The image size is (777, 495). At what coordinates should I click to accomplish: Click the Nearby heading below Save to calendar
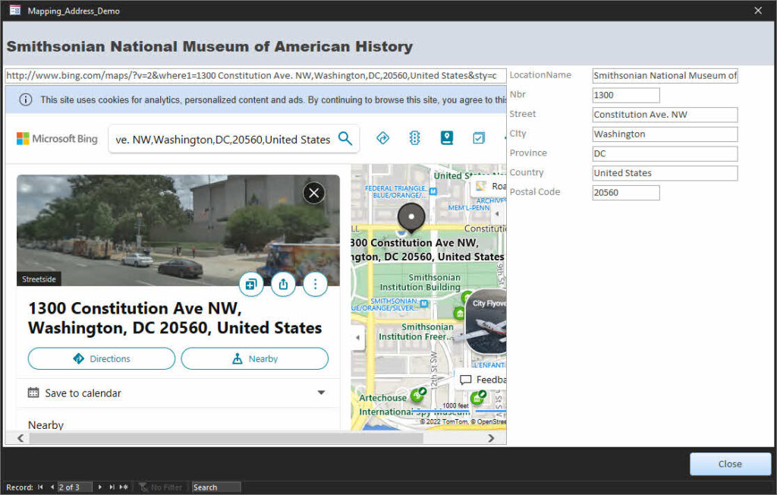click(x=46, y=425)
